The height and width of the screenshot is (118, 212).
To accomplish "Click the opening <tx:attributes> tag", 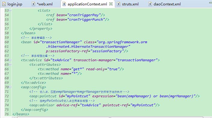I will [45, 65].
